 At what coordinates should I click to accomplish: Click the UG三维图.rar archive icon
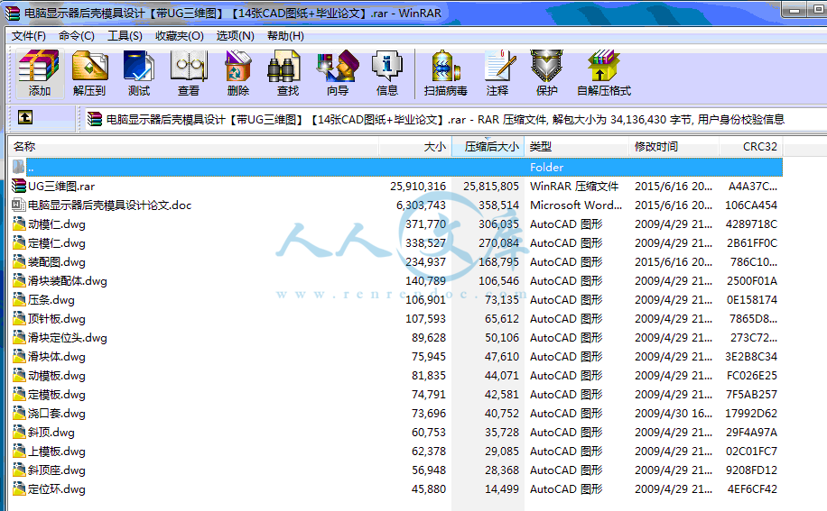tap(19, 186)
